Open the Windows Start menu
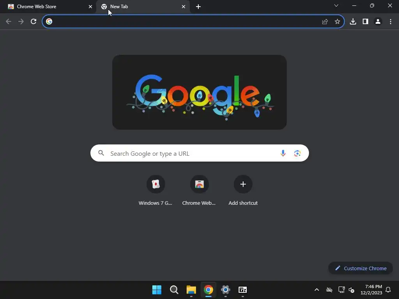 click(157, 290)
